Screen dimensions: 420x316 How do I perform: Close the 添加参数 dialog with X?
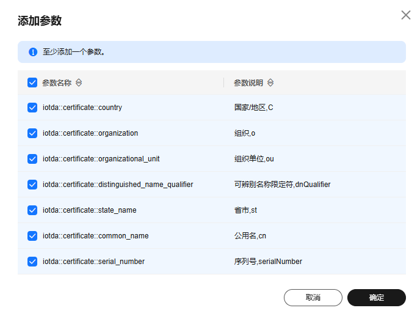coord(405,15)
